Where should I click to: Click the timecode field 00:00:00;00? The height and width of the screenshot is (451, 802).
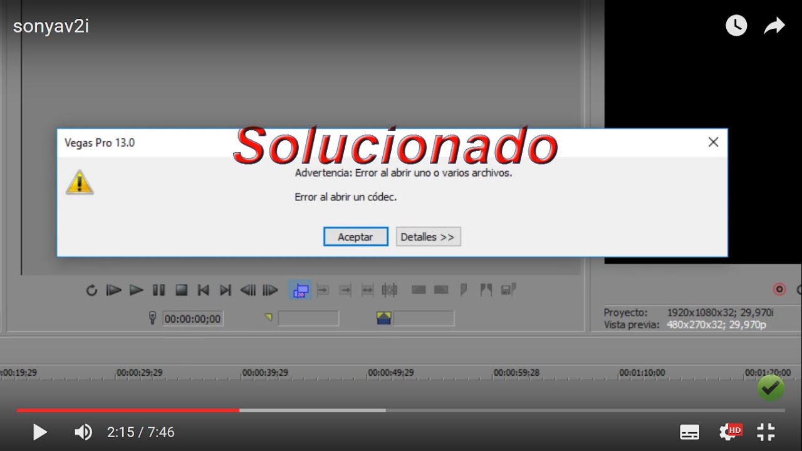193,319
